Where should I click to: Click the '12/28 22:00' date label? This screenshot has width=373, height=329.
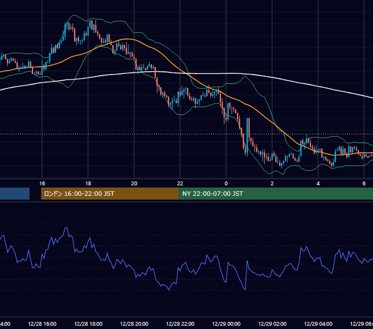click(180, 324)
